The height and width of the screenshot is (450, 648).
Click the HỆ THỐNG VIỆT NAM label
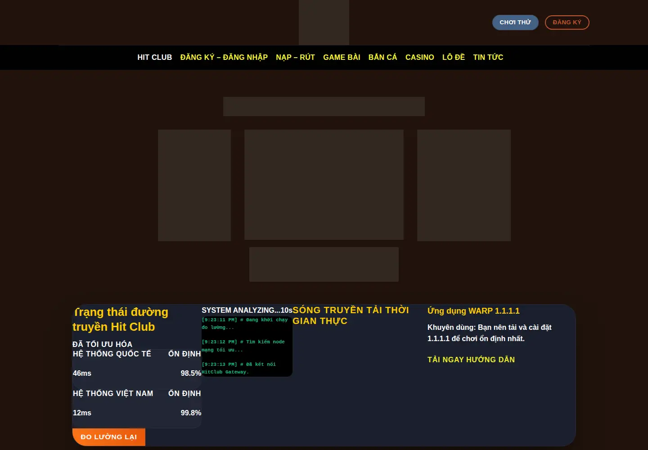coord(113,393)
